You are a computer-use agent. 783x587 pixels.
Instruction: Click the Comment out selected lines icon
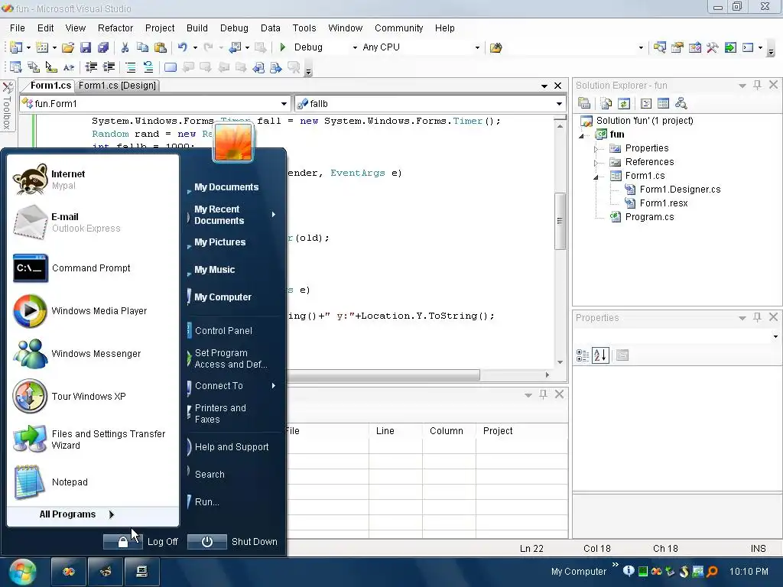click(x=130, y=67)
